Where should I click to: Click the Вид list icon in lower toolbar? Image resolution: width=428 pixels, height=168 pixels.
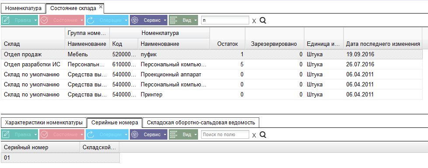click(x=174, y=134)
